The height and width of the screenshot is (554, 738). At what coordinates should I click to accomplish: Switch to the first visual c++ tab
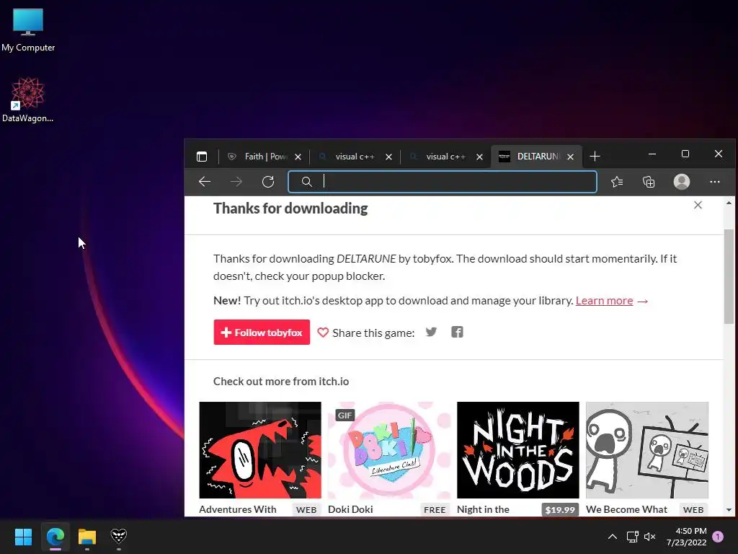[355, 157]
